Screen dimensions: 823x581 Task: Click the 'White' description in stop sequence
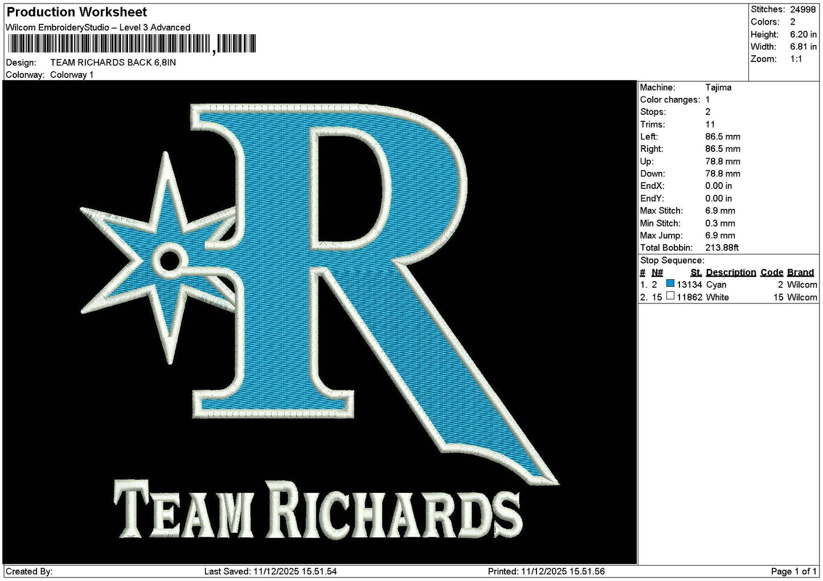pos(717,297)
